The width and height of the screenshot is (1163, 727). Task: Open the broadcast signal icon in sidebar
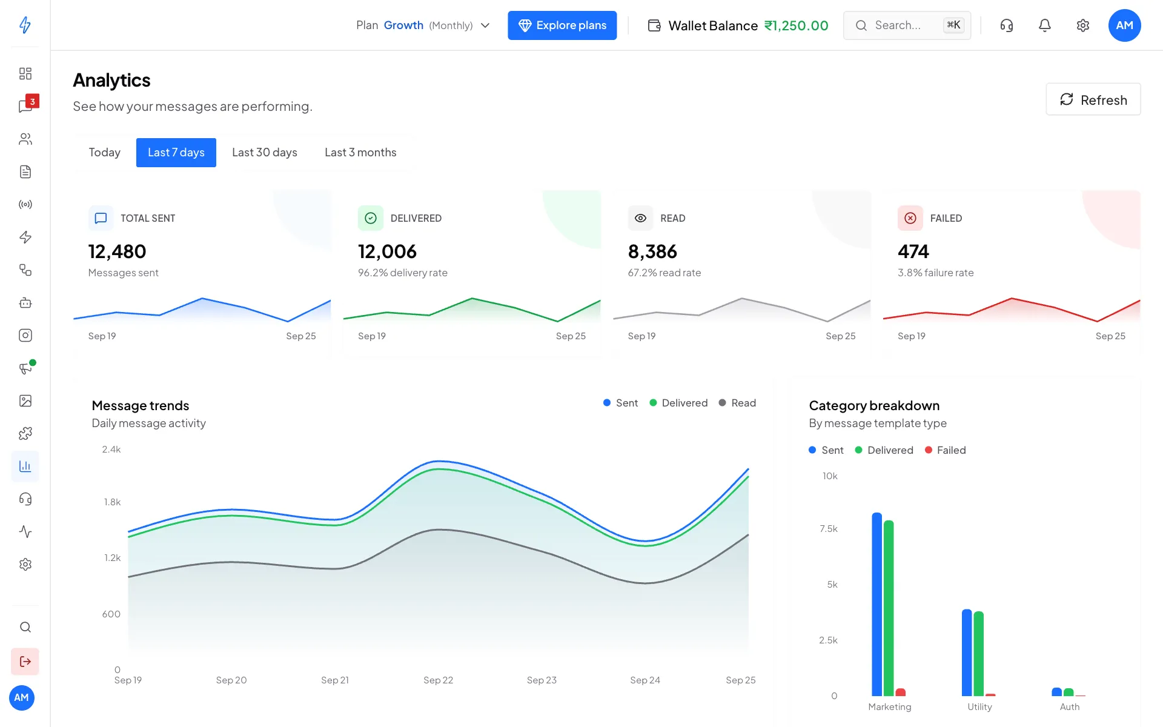tap(25, 204)
